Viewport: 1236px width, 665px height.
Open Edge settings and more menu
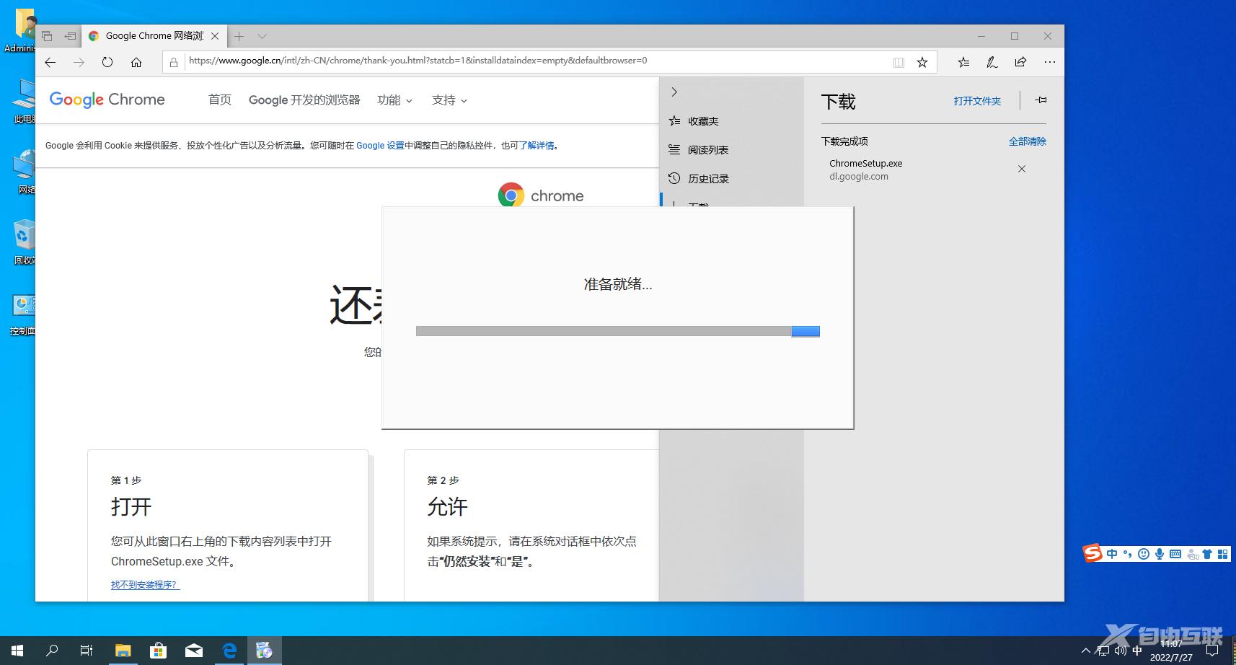pyautogui.click(x=1049, y=63)
